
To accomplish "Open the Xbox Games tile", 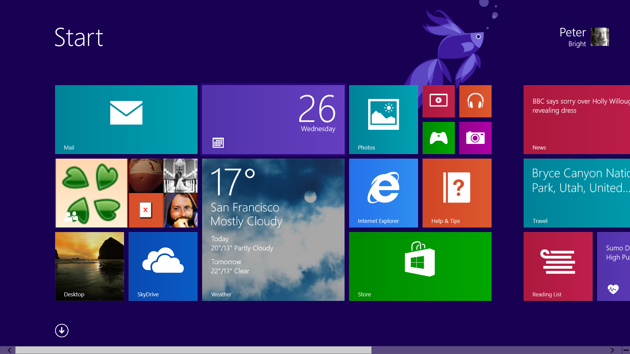I will point(438,138).
